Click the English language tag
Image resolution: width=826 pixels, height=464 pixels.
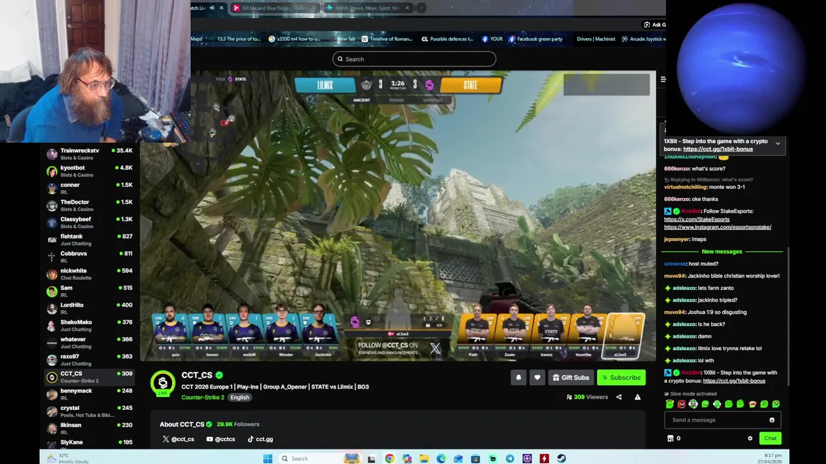coord(239,398)
